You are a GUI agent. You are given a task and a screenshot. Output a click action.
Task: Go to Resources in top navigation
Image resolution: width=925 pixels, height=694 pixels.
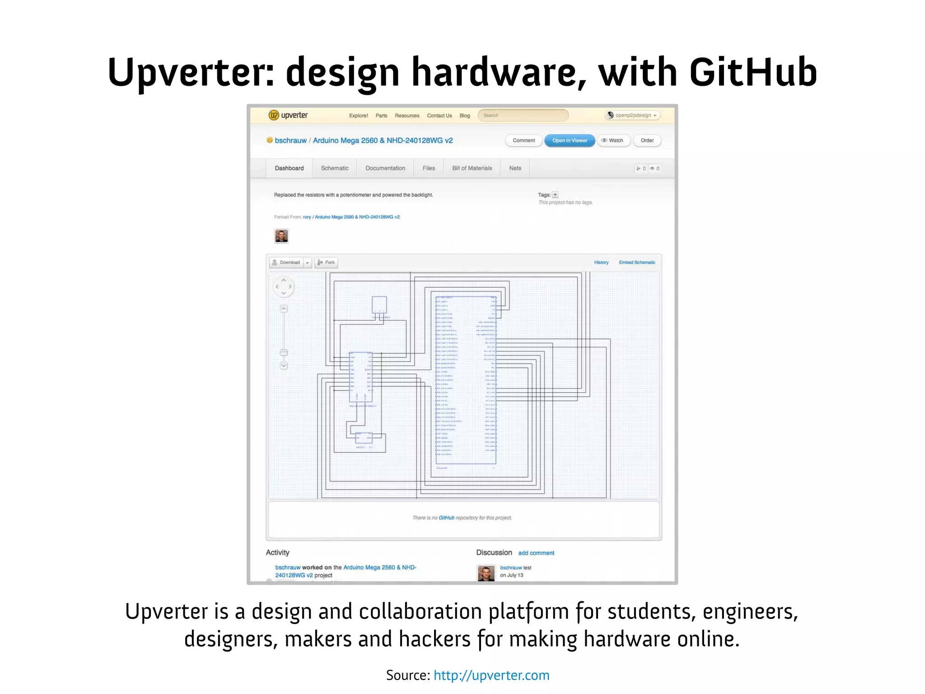tap(407, 116)
